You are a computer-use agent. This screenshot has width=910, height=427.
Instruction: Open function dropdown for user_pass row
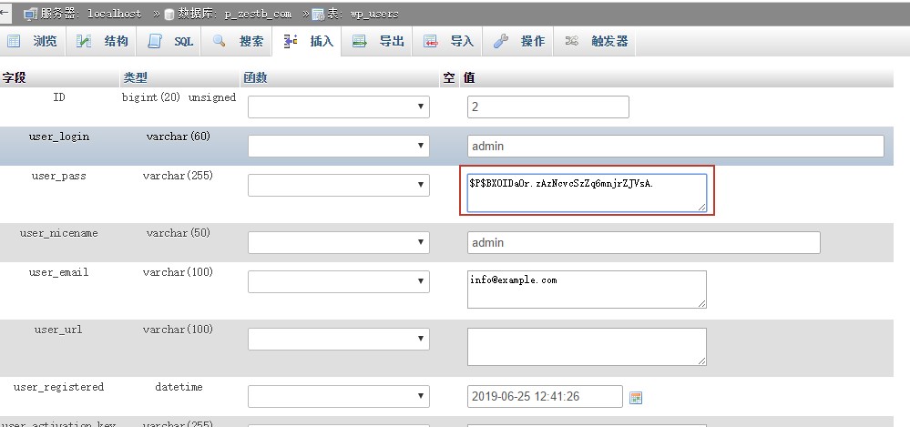[x=339, y=185]
